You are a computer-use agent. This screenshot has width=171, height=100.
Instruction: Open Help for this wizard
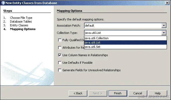pos(158,93)
